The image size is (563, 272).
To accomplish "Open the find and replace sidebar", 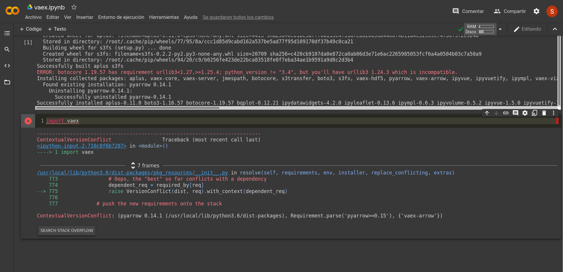I will click(7, 49).
